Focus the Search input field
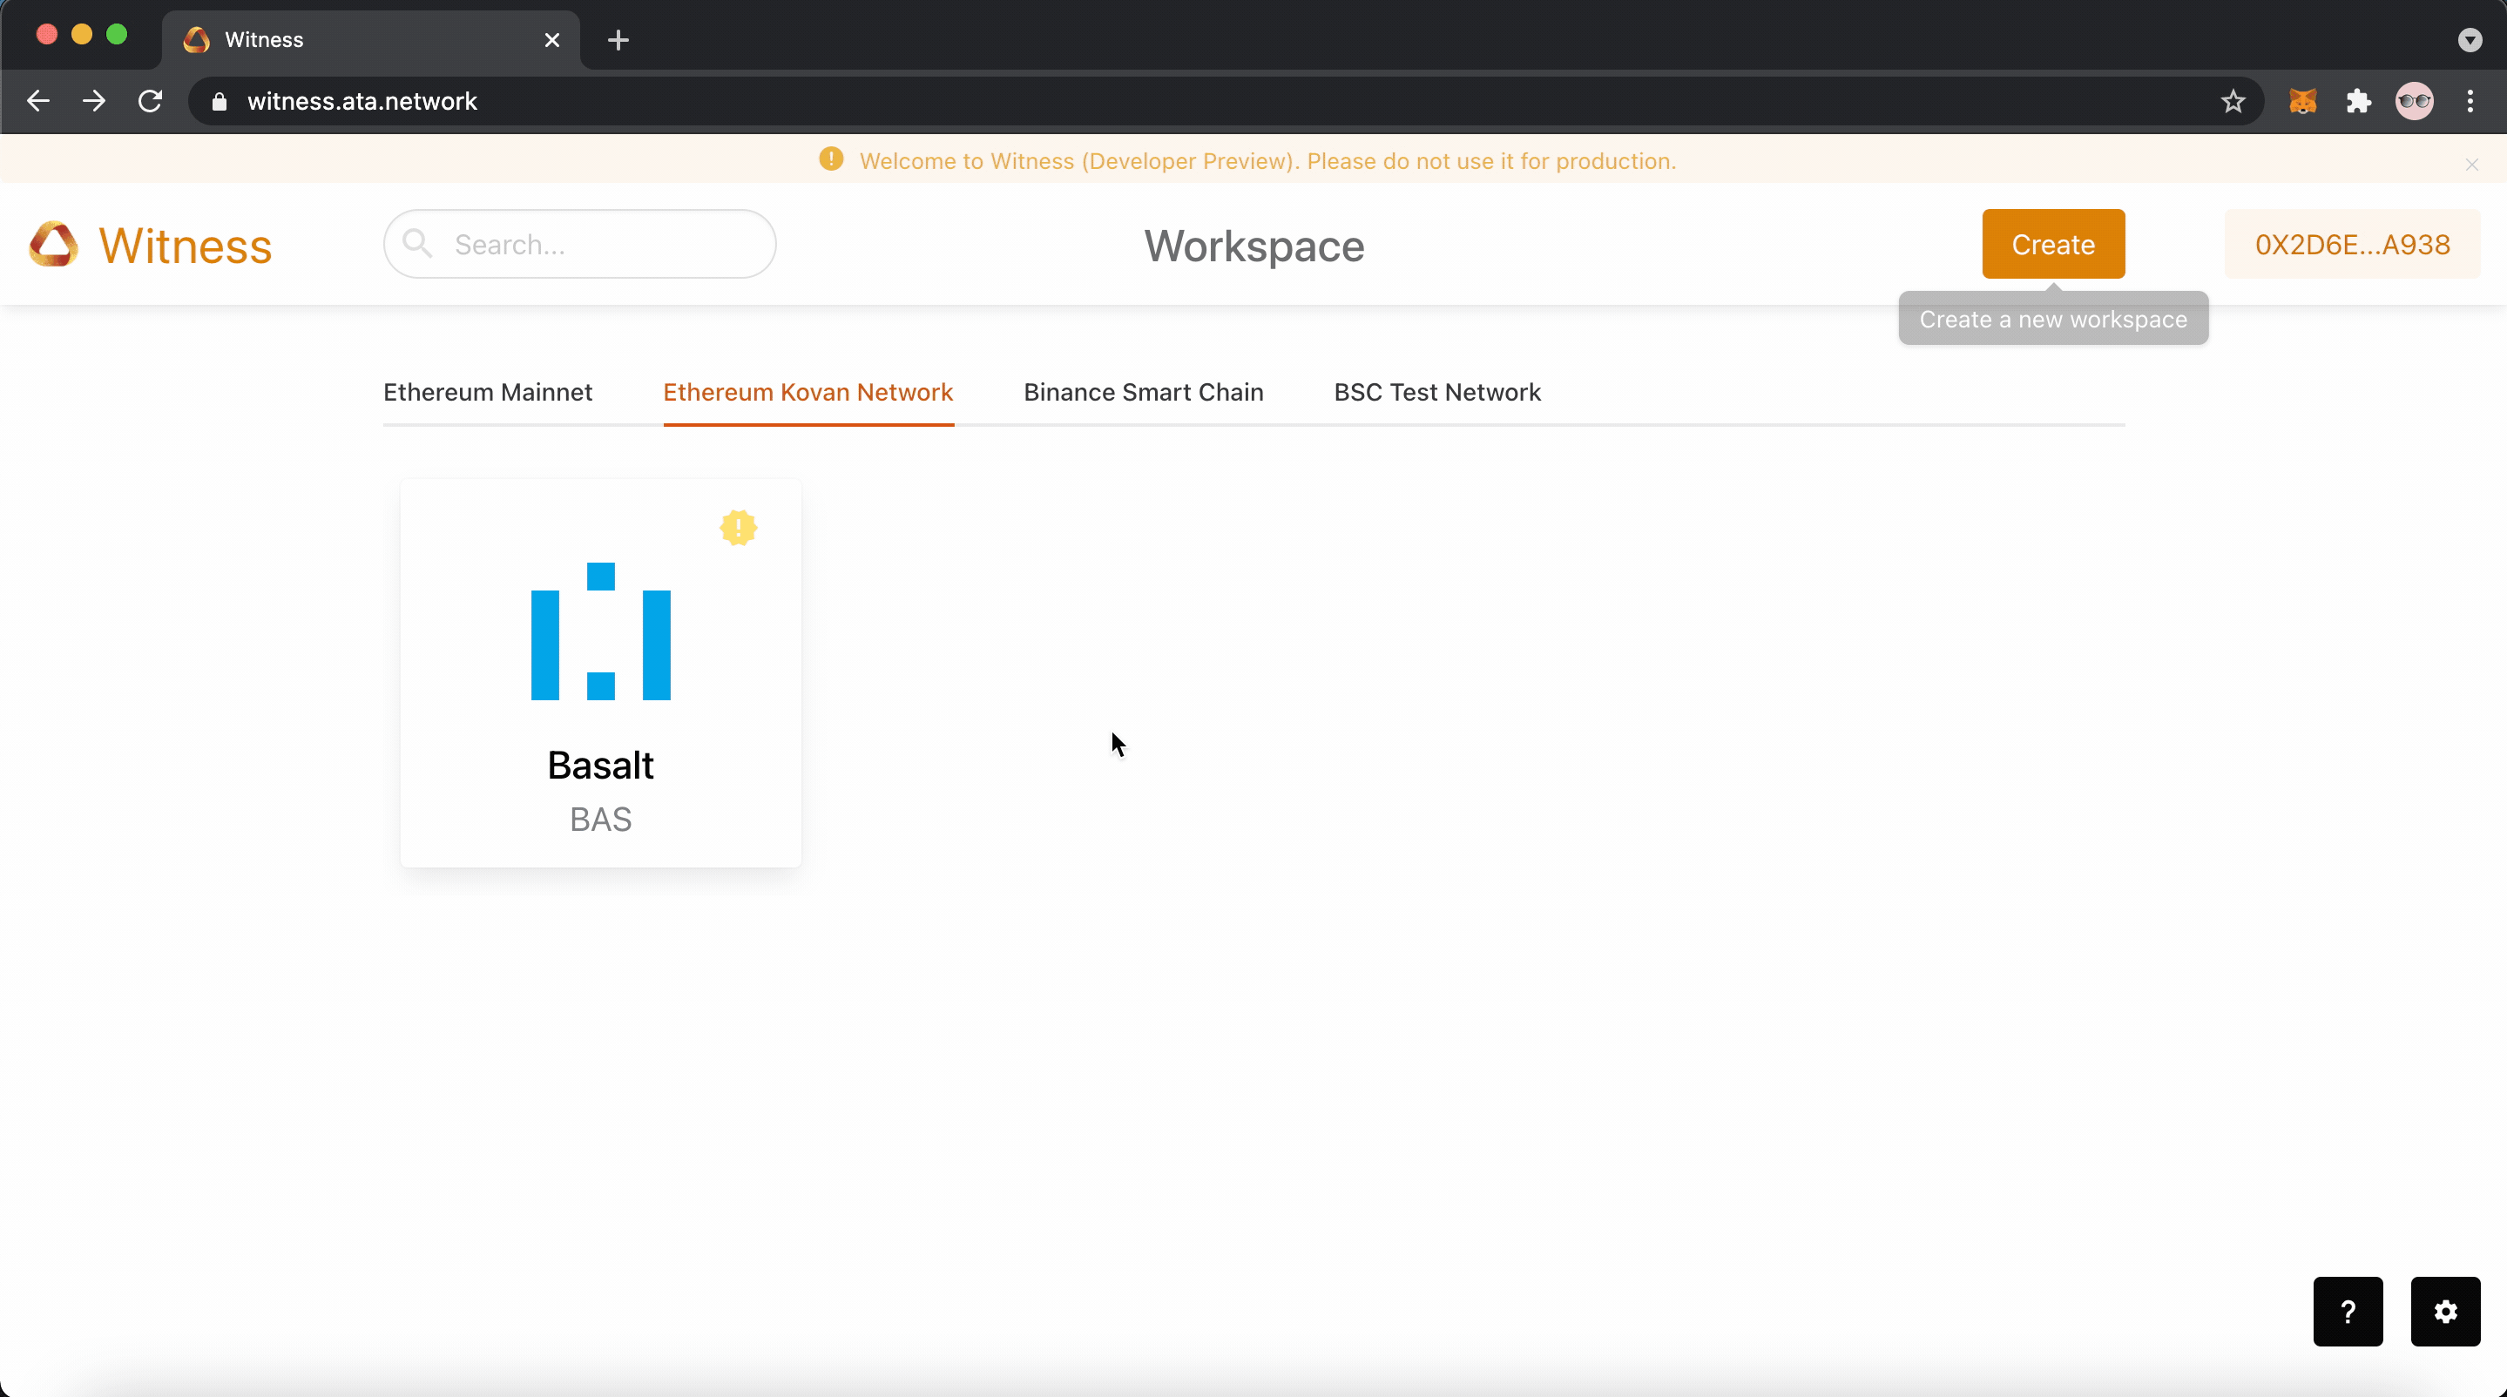This screenshot has width=2507, height=1397. click(580, 244)
